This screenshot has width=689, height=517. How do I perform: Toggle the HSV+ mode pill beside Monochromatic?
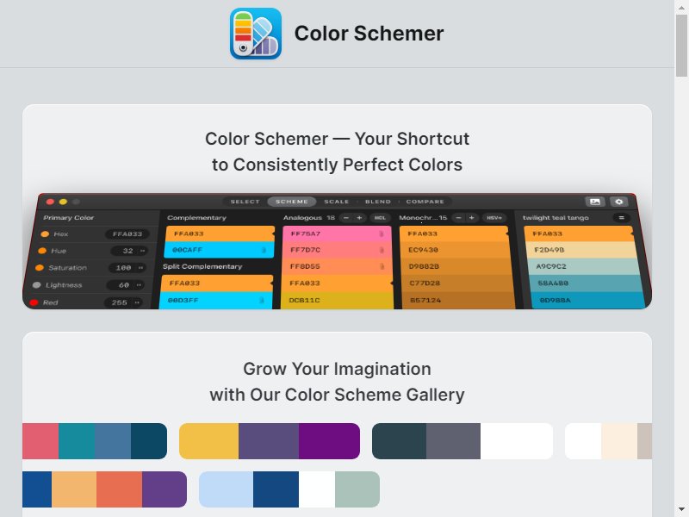(494, 218)
